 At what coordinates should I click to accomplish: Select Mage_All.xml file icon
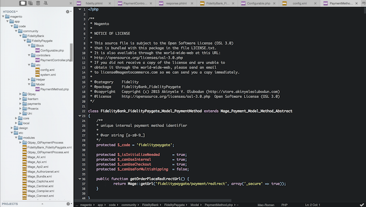(x=25, y=157)
